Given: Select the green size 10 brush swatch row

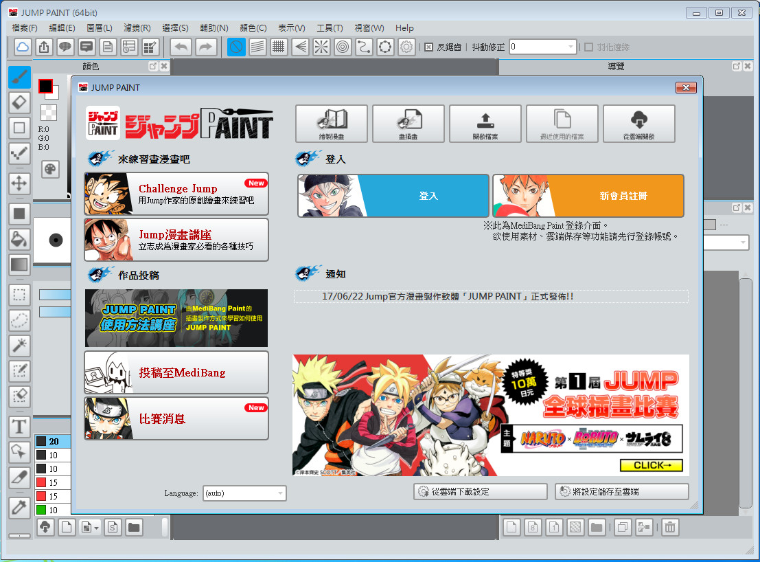Looking at the screenshot, I should tap(53, 510).
